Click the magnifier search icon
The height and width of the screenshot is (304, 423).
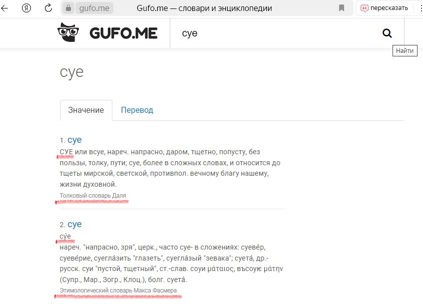(387, 33)
